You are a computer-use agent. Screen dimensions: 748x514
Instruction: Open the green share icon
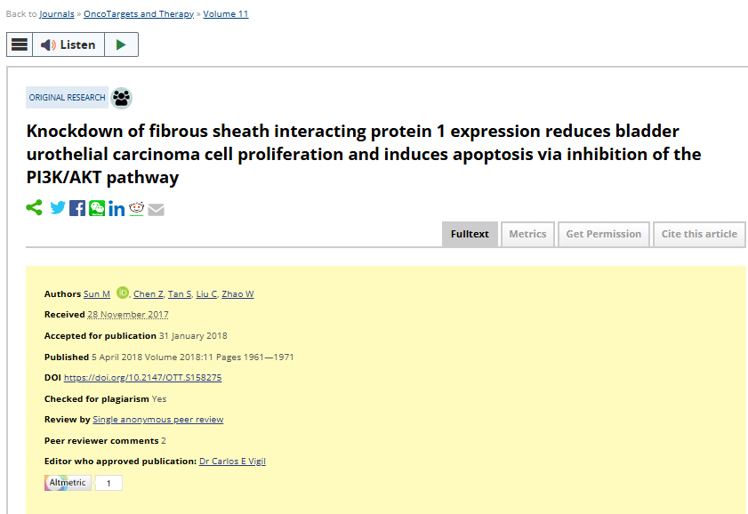pos(35,208)
